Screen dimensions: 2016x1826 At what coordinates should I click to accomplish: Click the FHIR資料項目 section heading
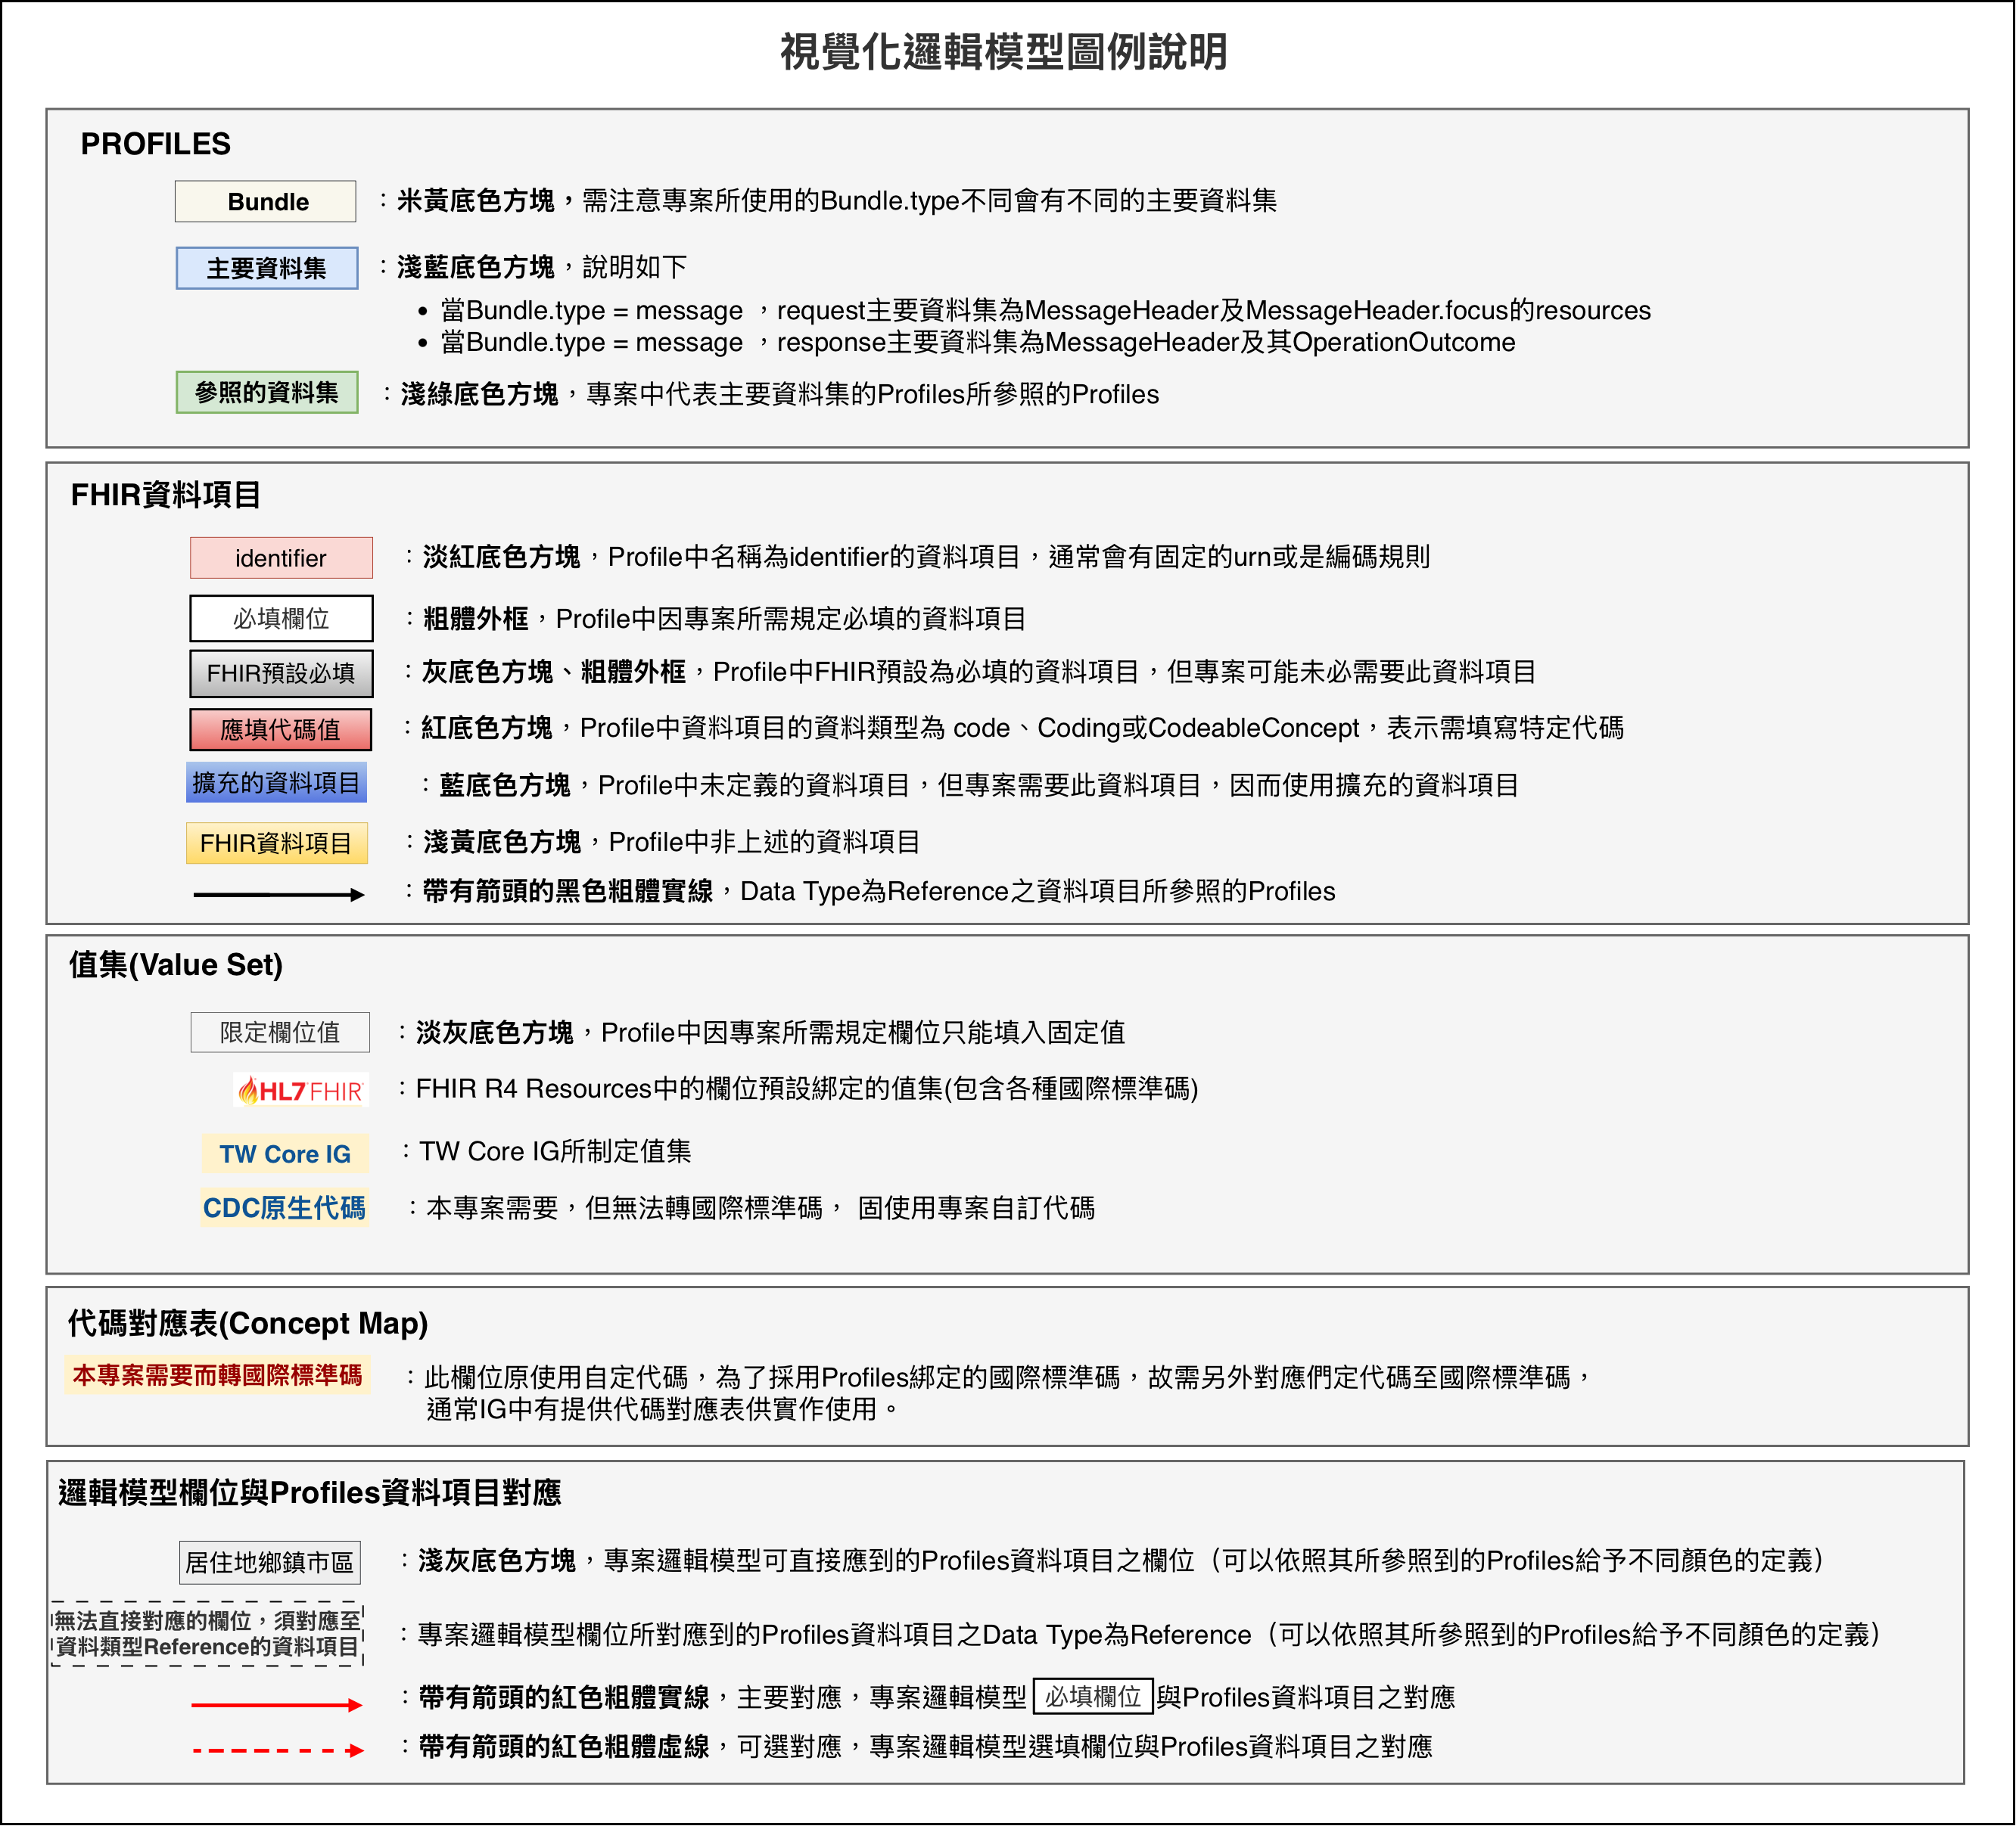pyautogui.click(x=166, y=494)
